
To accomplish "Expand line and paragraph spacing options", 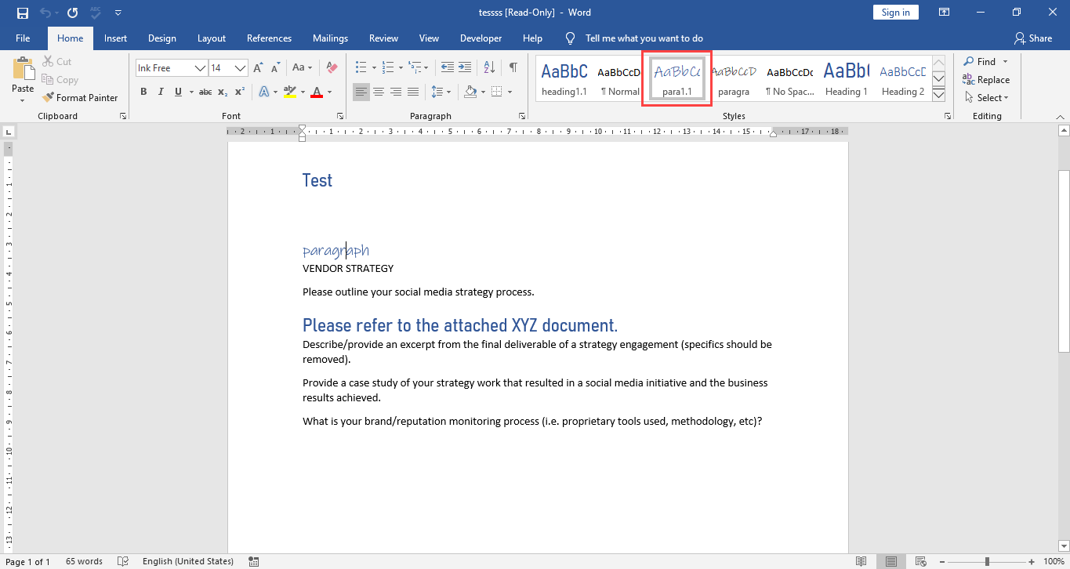I will pos(441,92).
